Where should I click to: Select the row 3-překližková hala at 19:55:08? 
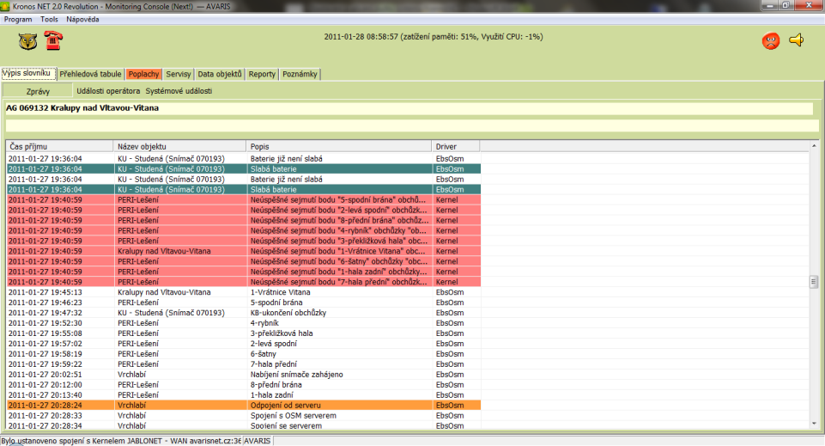[x=244, y=333]
